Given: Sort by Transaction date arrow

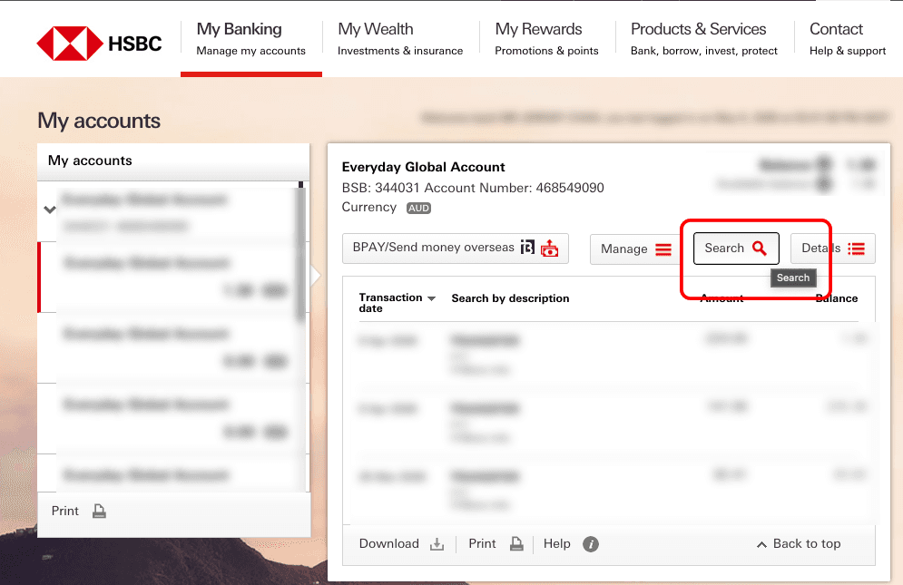Looking at the screenshot, I should (431, 298).
